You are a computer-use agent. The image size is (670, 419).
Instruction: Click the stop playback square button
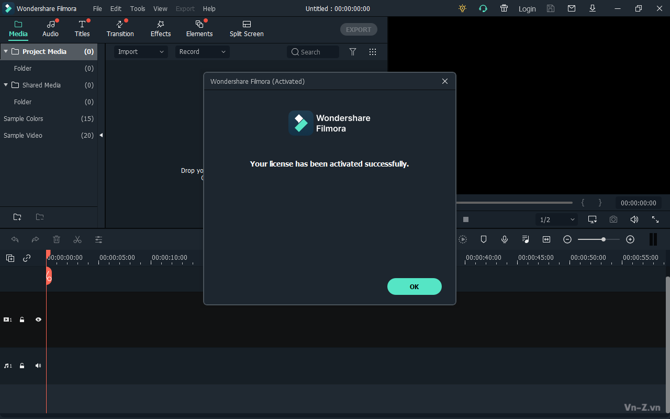466,219
